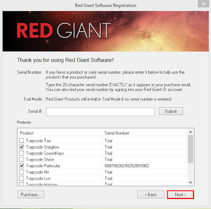Select the Trapcode Particular product name
211x209 pixels.
(x=43, y=166)
